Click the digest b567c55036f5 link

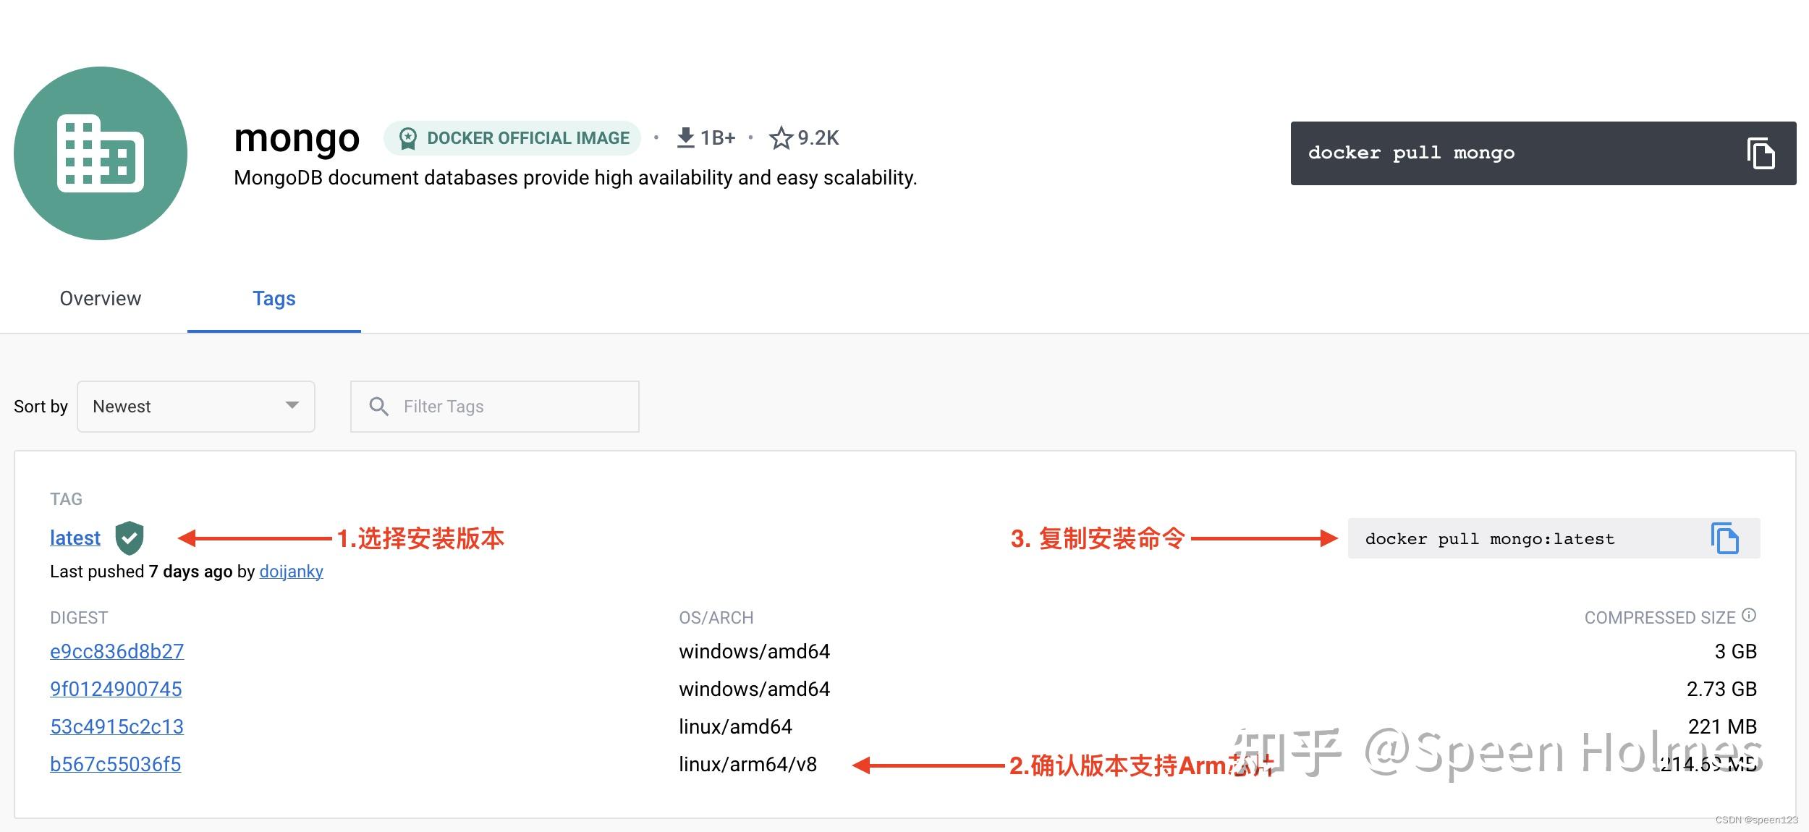coord(115,764)
